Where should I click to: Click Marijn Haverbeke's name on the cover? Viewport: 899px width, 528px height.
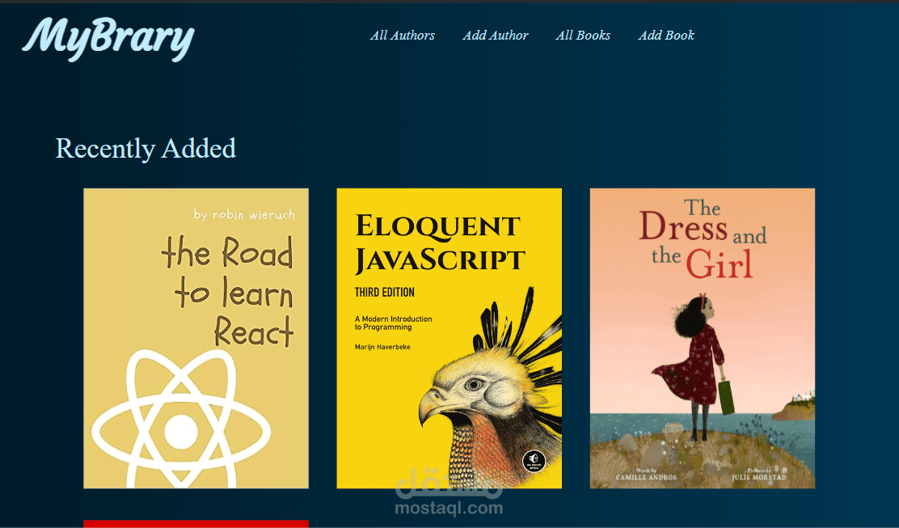(382, 347)
